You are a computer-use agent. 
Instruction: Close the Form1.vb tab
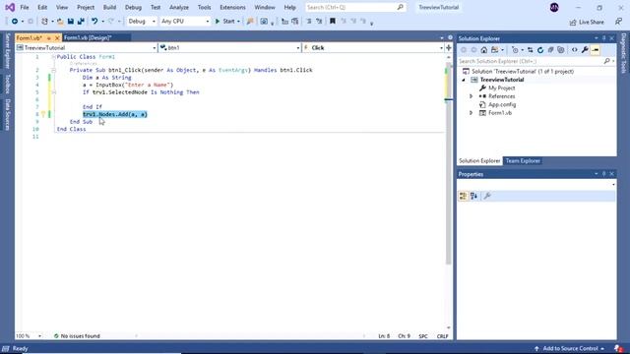pyautogui.click(x=57, y=38)
